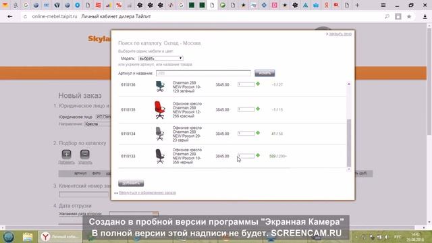
Task: Bookmark page with the star icon
Action: (x=409, y=16)
